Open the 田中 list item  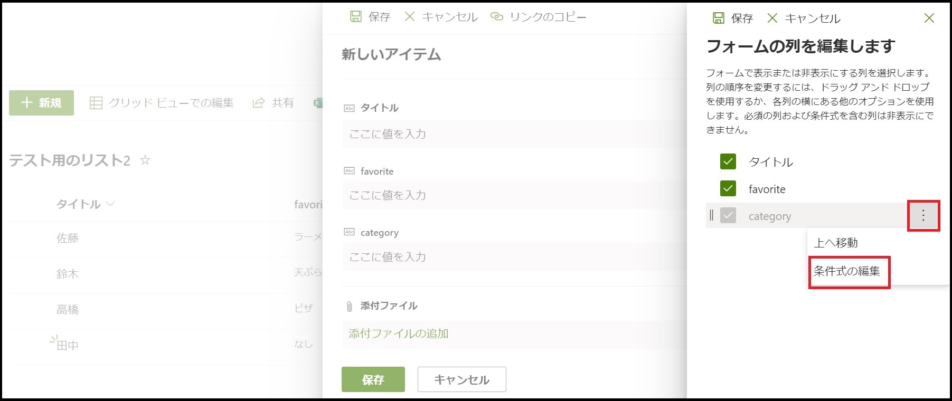68,346
